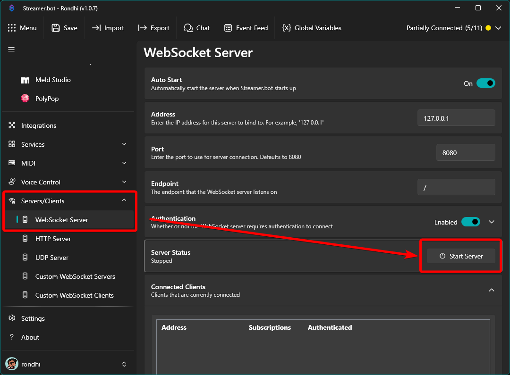
Task: Click the Voice Control icon
Action: 12,182
